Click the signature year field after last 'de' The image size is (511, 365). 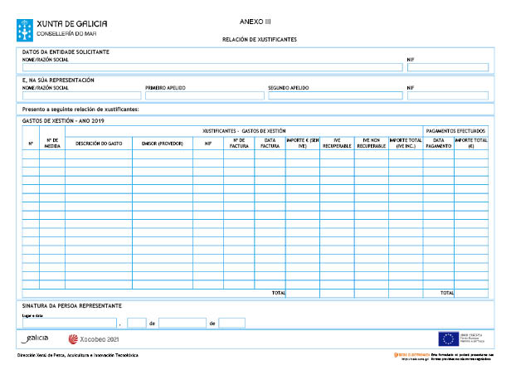point(232,323)
